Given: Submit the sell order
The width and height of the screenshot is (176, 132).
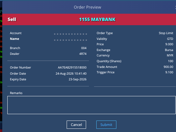Looking at the screenshot, I should [x=106, y=125].
